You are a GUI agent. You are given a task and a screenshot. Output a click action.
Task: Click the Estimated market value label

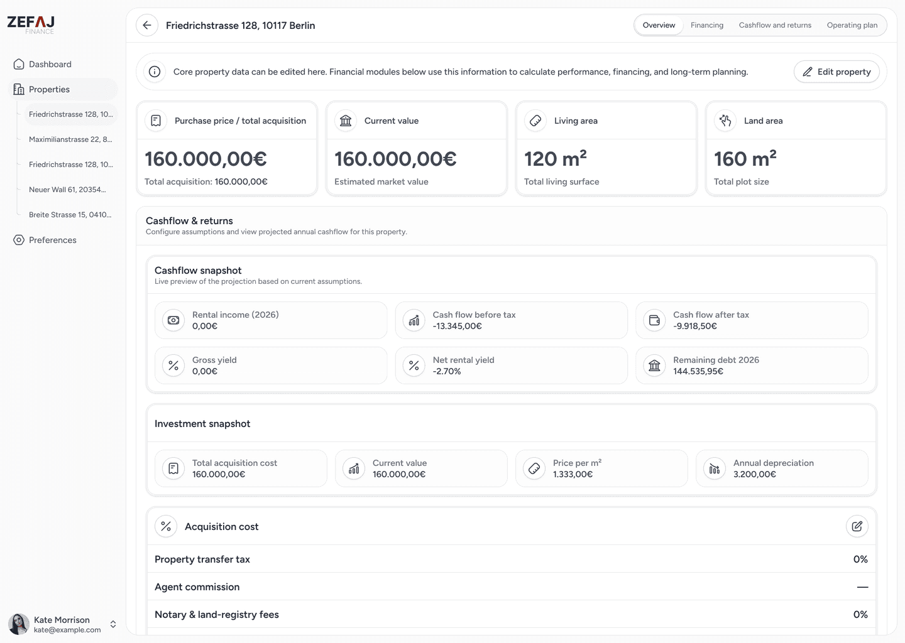pos(381,181)
